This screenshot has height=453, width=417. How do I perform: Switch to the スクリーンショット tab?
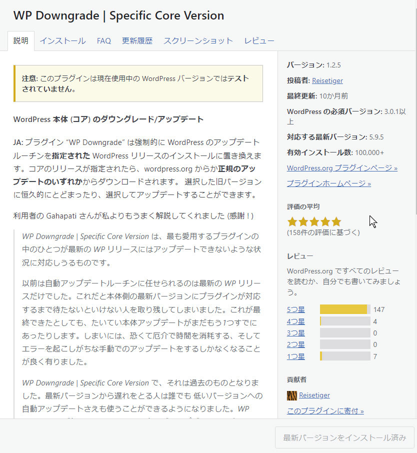(198, 40)
